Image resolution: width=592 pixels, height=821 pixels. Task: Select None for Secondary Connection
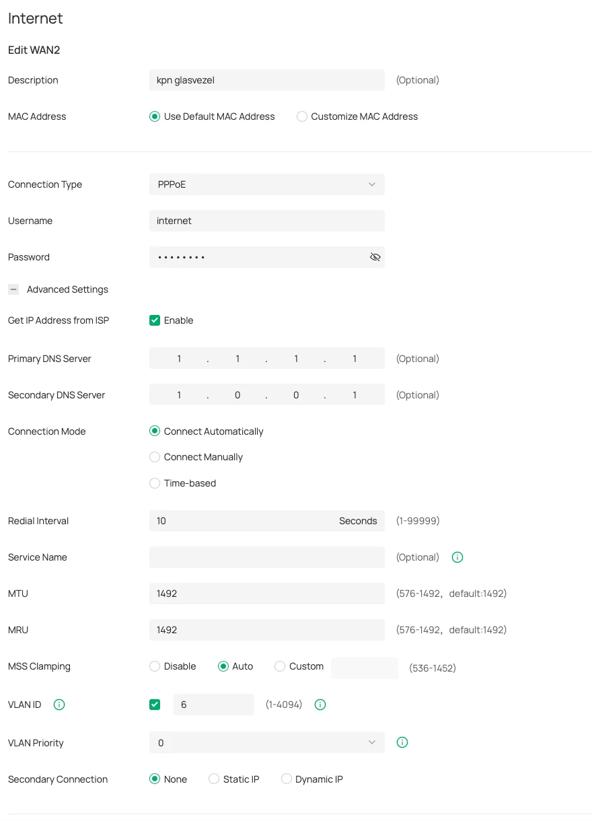[155, 779]
